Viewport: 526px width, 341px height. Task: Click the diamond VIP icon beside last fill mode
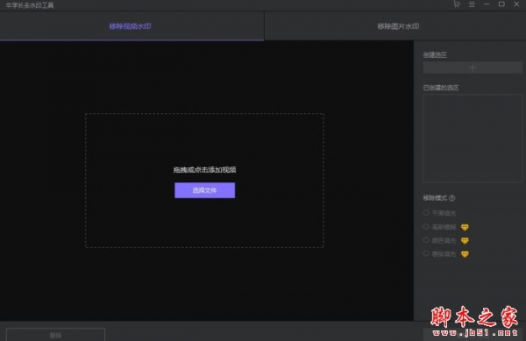[x=465, y=254]
